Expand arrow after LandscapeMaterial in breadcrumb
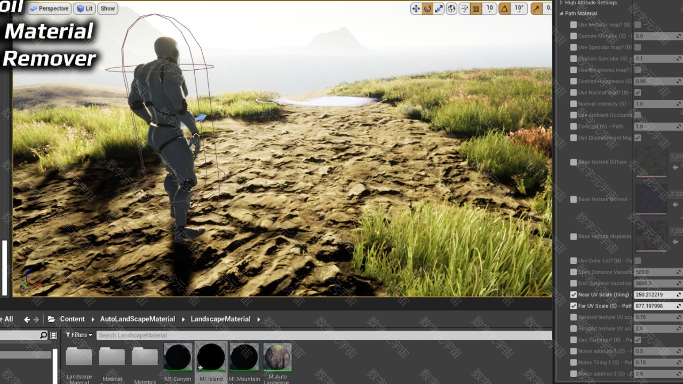Screen dimensions: 683x384 tap(259, 319)
